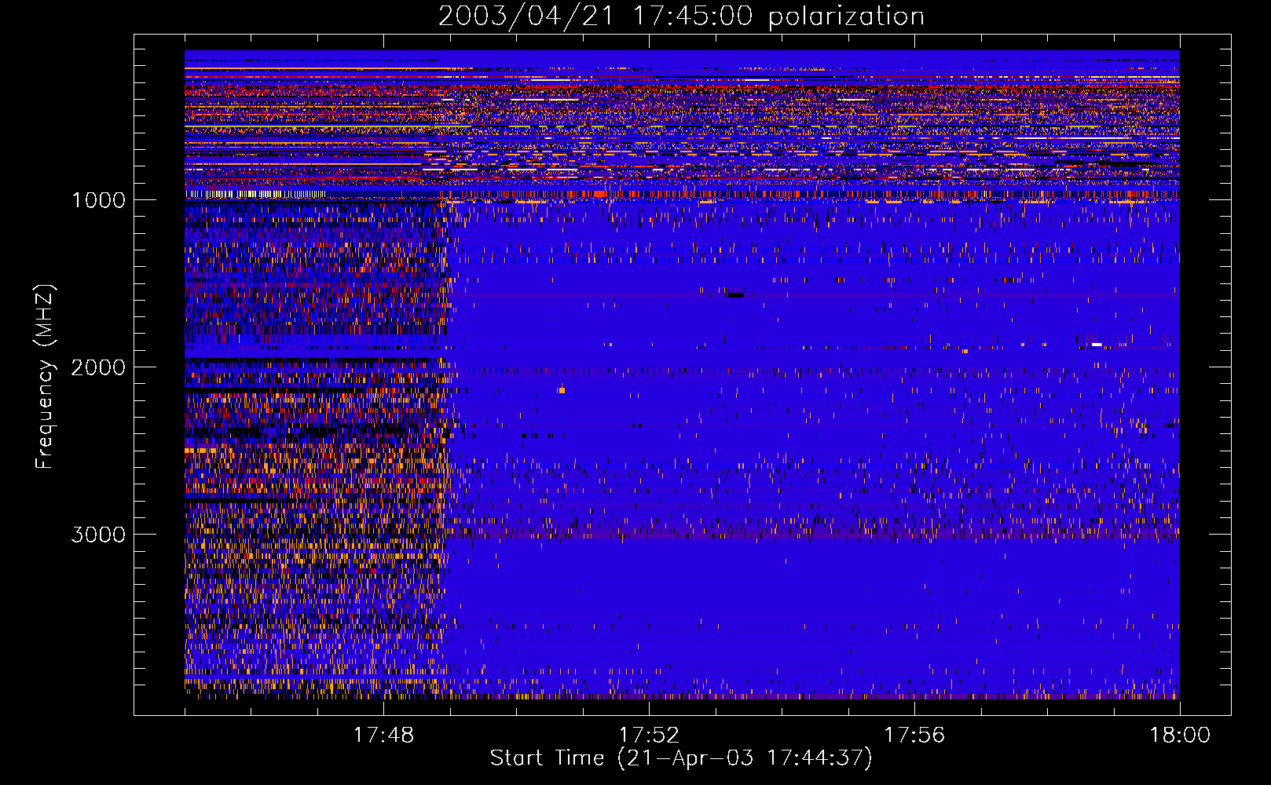Click the plot title '2003/04/21 17:45:00 polarization'

pos(681,16)
